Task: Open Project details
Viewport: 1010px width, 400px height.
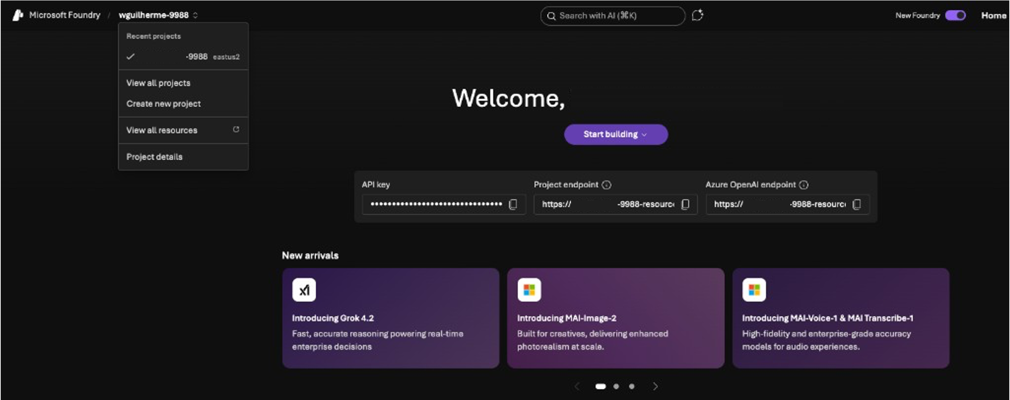Action: [183, 157]
